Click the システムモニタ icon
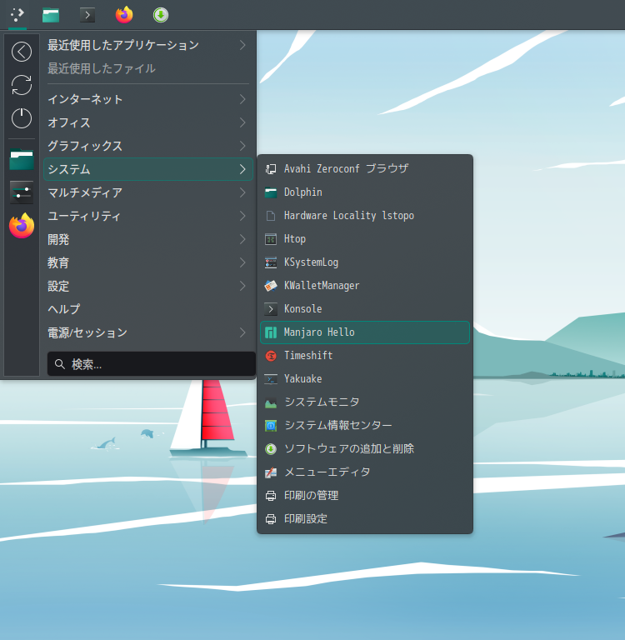Viewport: 625px width, 640px height. point(271,402)
